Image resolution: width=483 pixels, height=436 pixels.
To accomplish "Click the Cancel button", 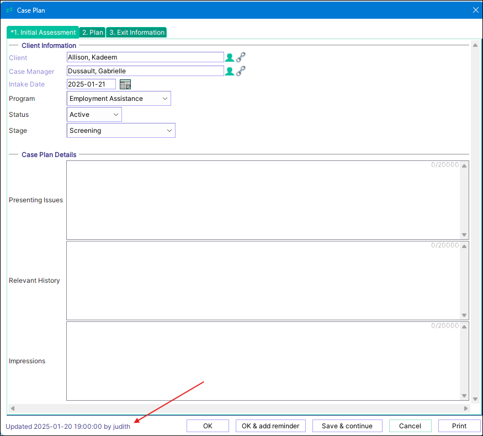I will pyautogui.click(x=410, y=426).
